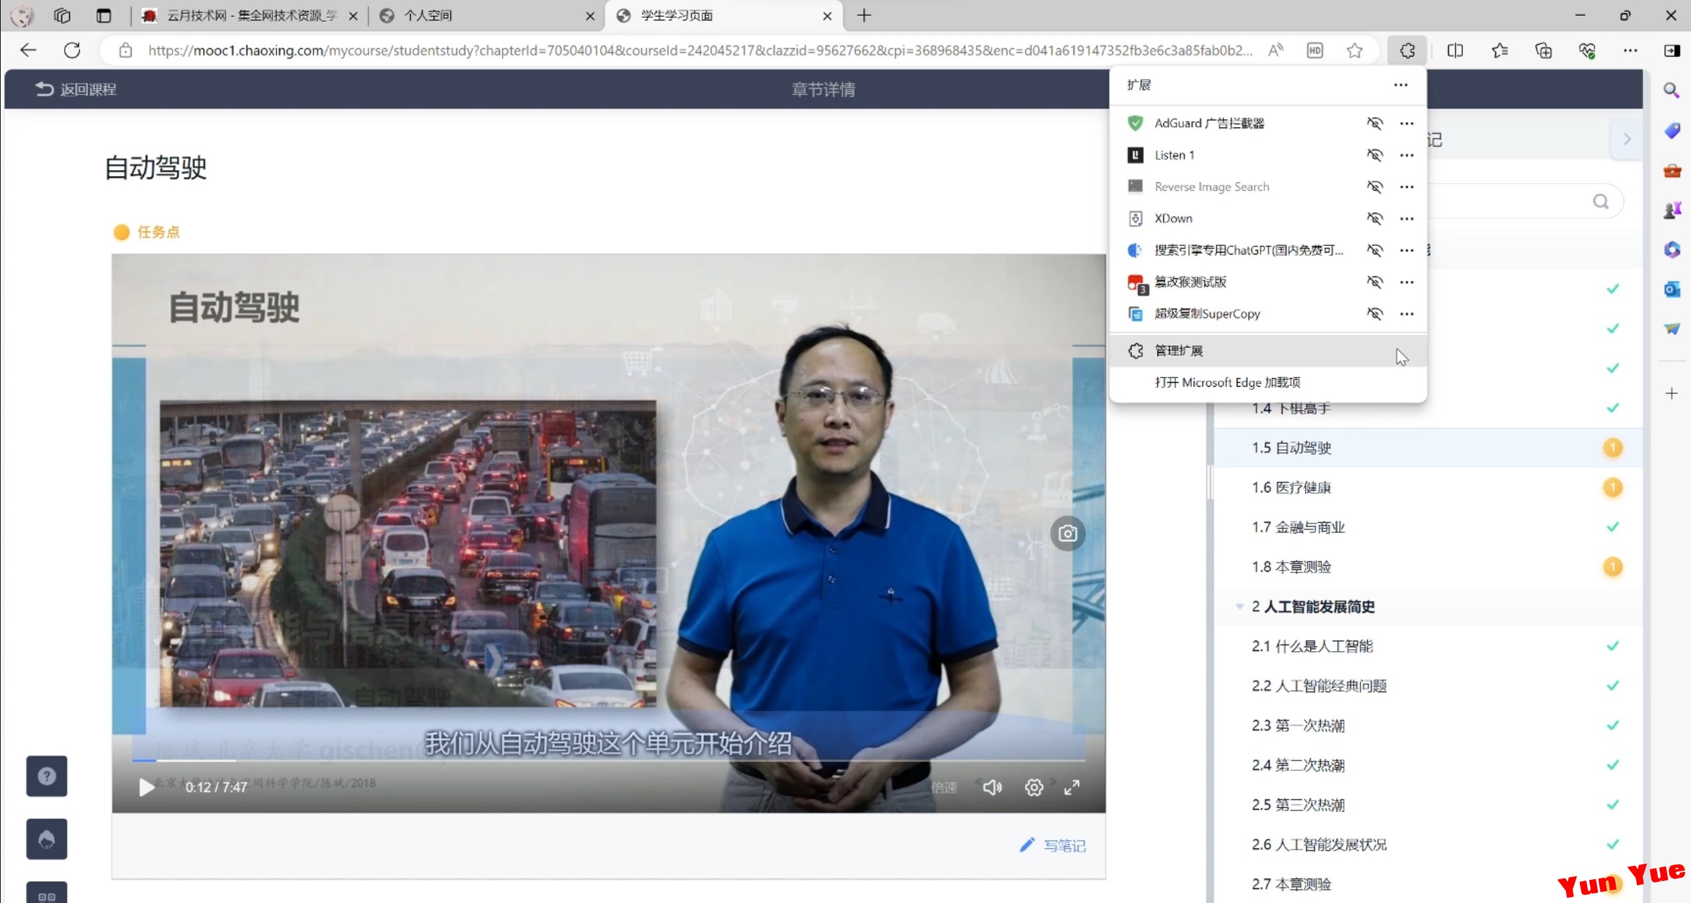The width and height of the screenshot is (1691, 903).
Task: Open Collections toolbar icon
Action: (x=1543, y=50)
